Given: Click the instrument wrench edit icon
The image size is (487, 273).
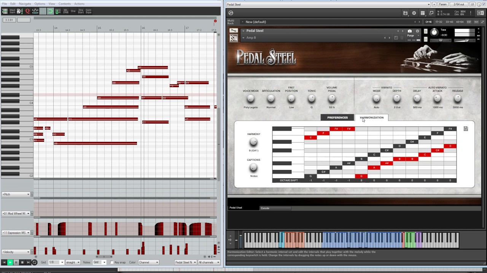Looking at the screenshot, I should [234, 31].
